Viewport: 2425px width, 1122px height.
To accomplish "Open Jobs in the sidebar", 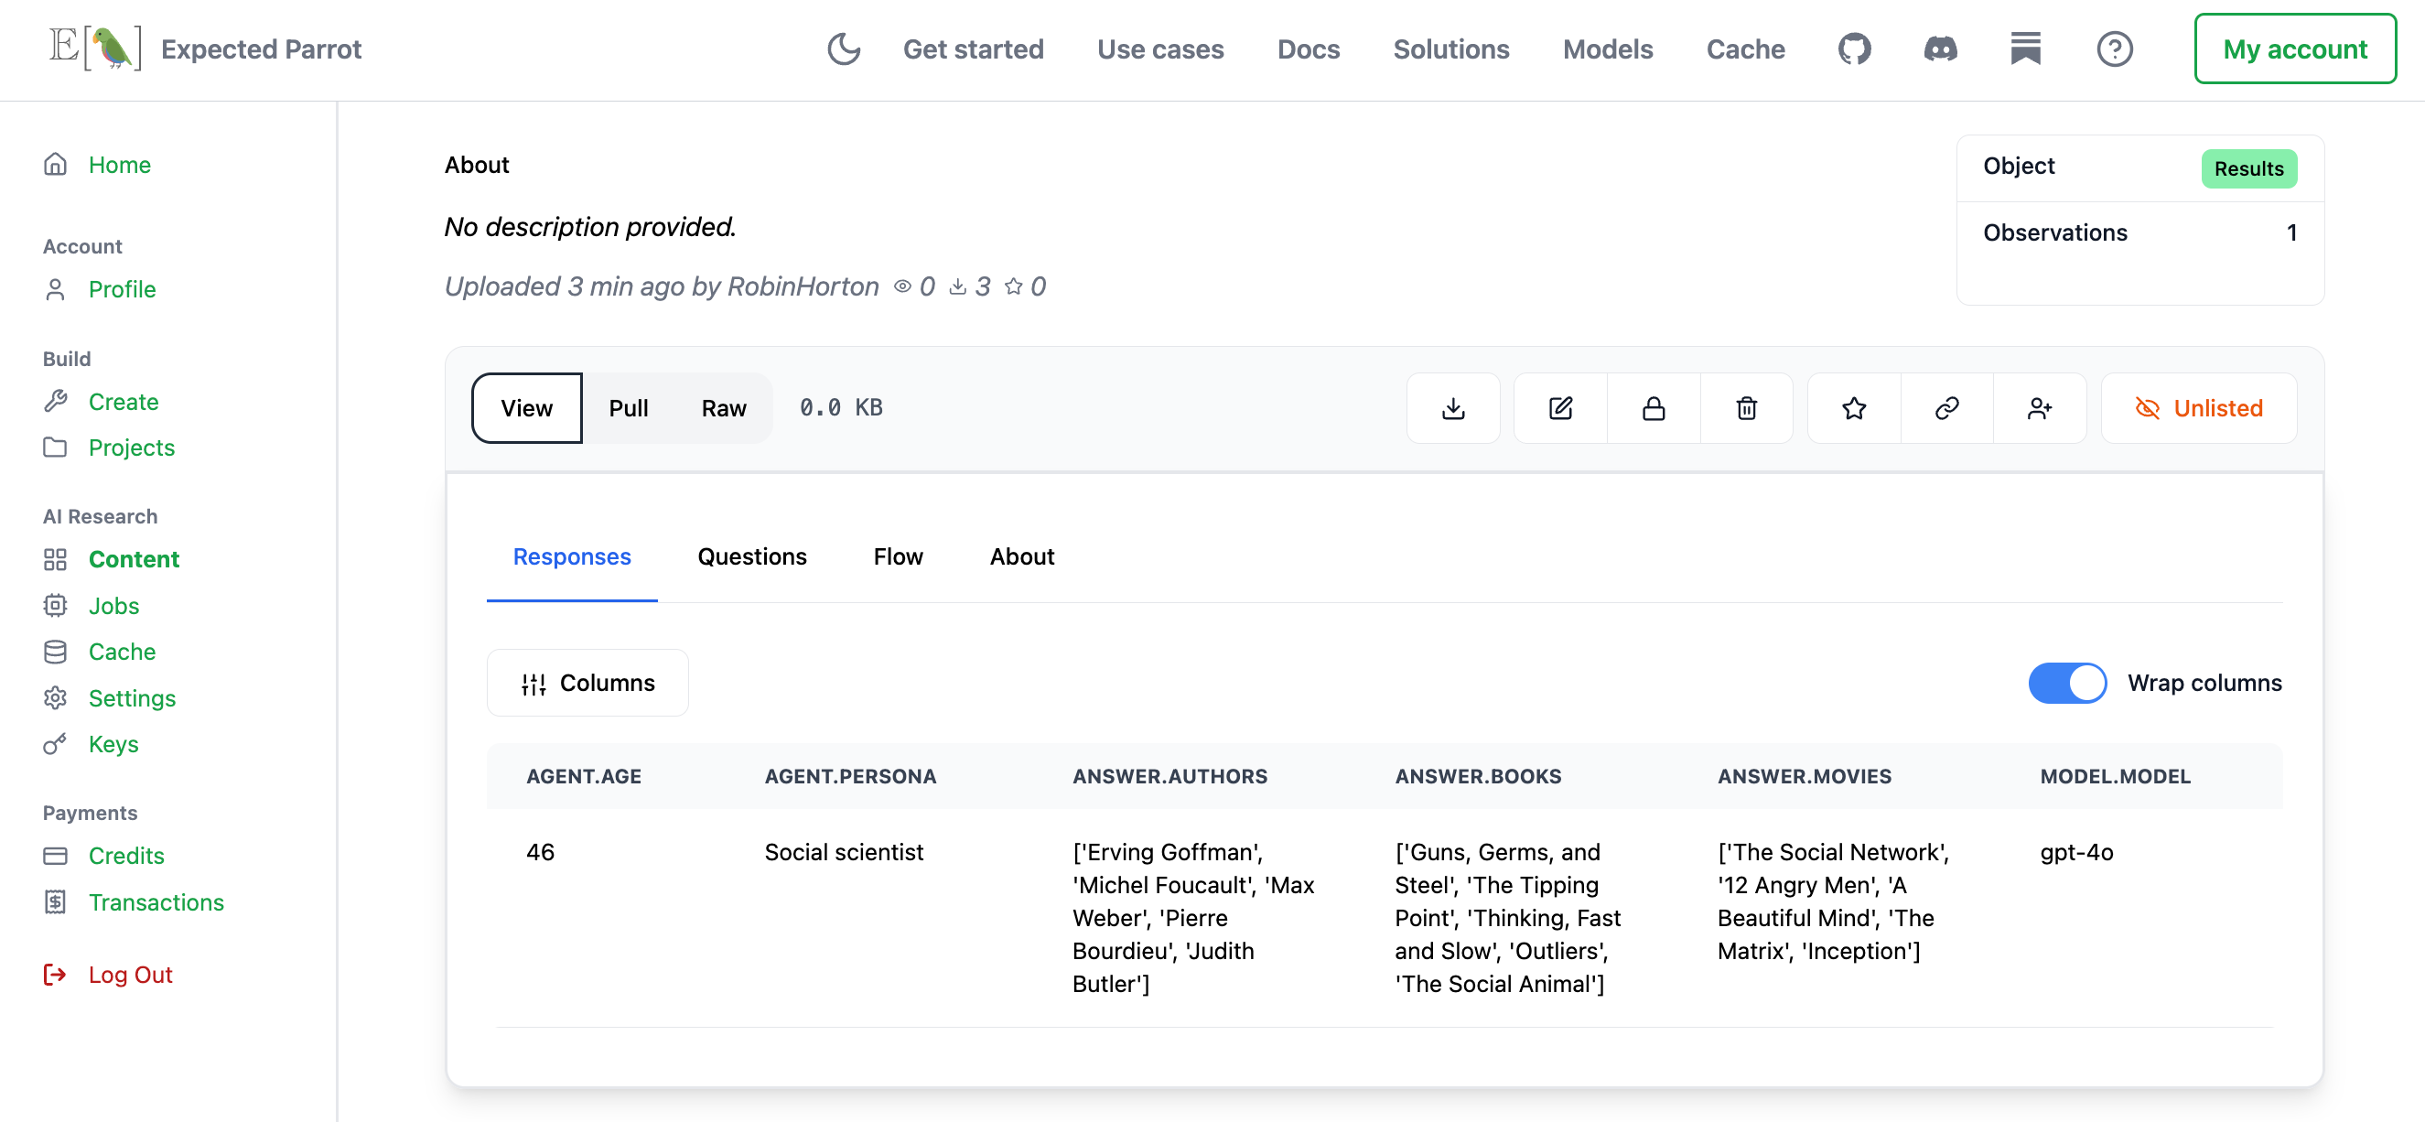I will 113,605.
